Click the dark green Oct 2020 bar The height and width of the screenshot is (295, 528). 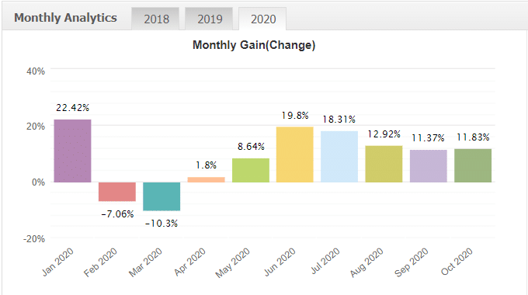[473, 165]
